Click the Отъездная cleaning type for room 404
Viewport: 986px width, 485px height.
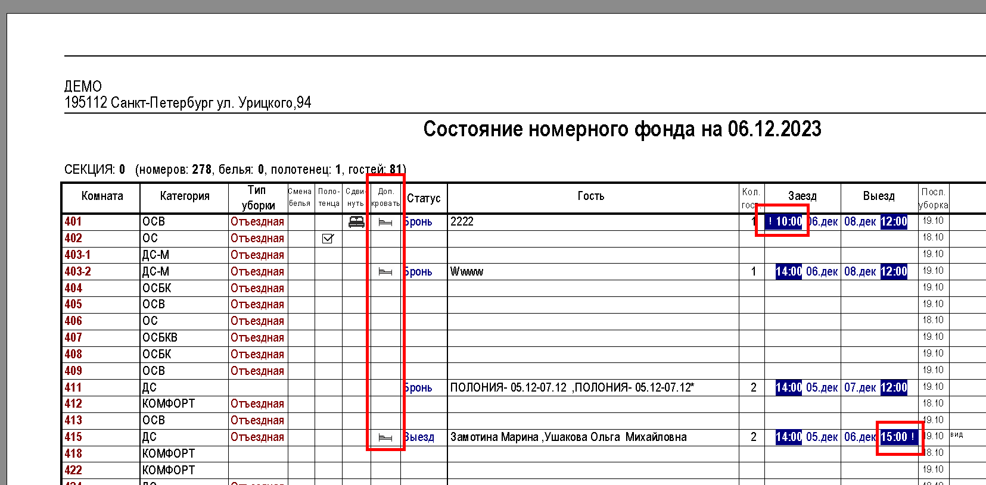click(x=257, y=289)
